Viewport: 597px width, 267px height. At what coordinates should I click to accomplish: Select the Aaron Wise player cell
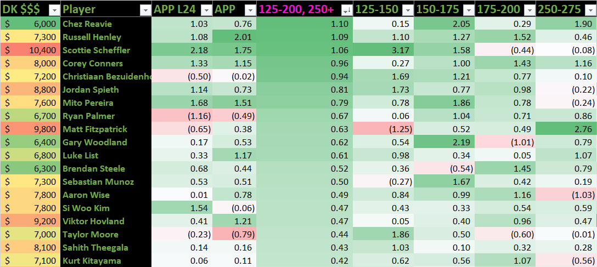106,195
